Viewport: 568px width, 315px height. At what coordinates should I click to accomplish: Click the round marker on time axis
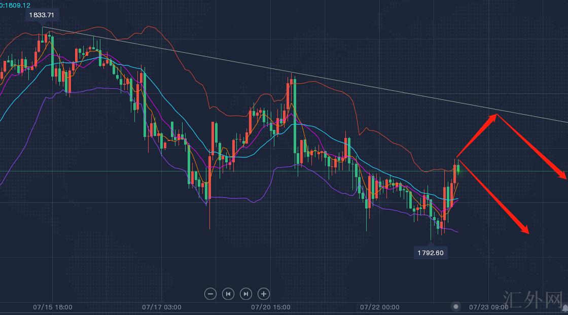[x=456, y=306]
